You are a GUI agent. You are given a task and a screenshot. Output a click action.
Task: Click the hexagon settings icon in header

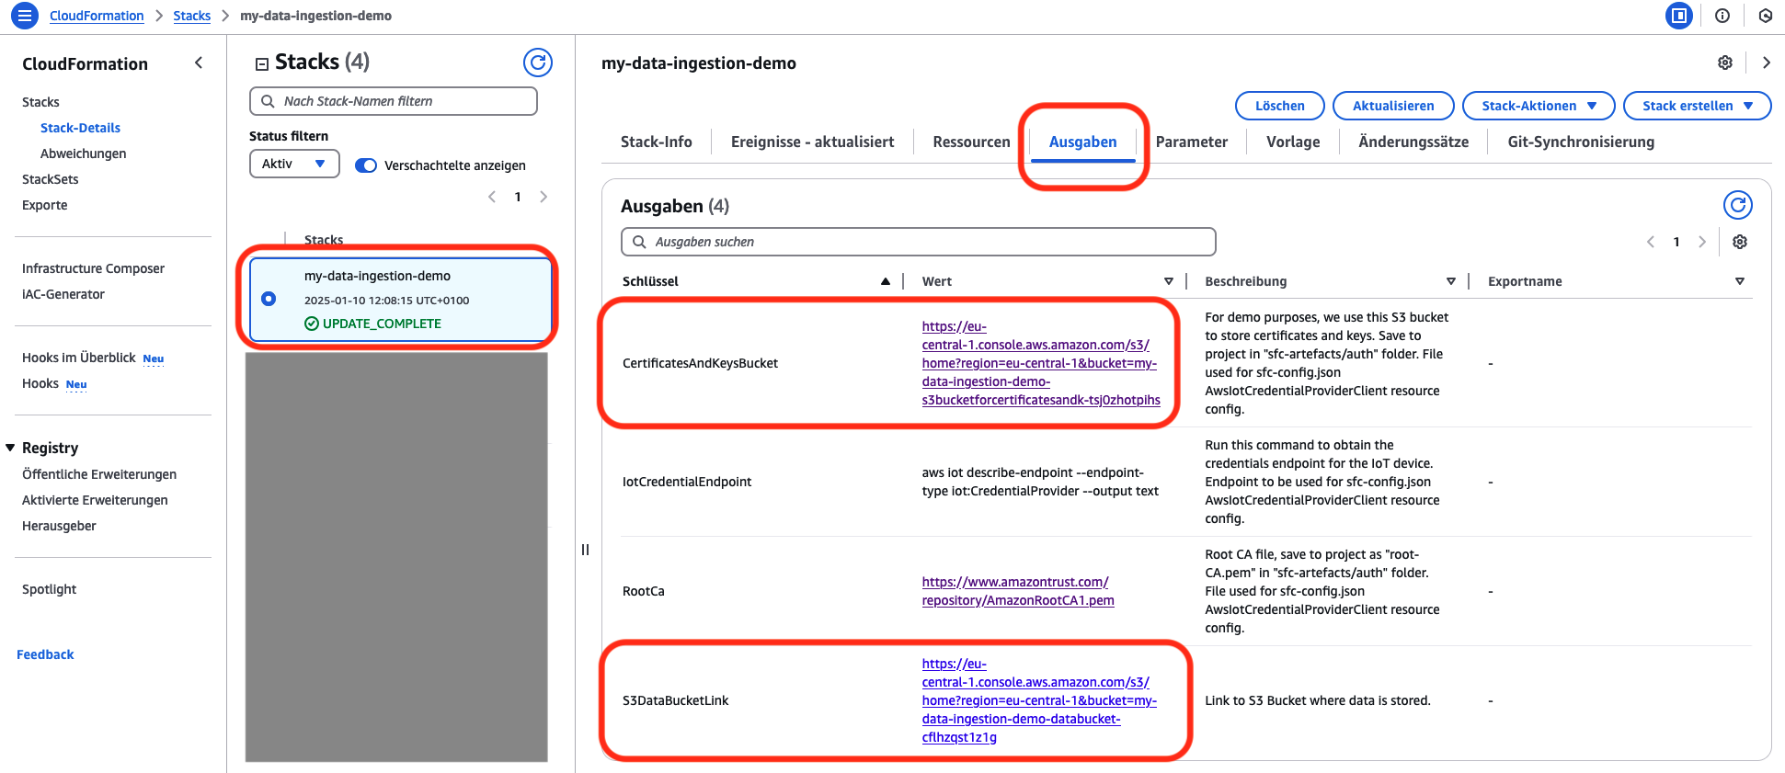[x=1765, y=16]
